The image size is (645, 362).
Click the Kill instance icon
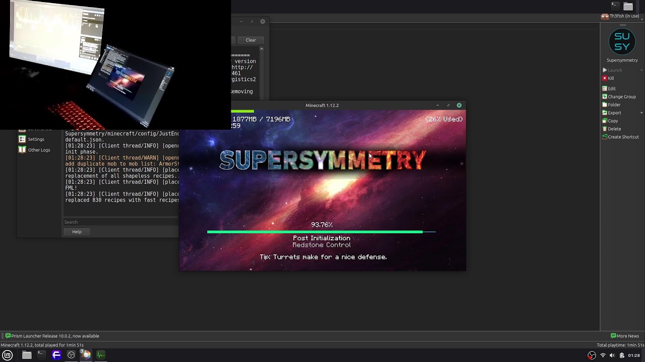point(605,78)
